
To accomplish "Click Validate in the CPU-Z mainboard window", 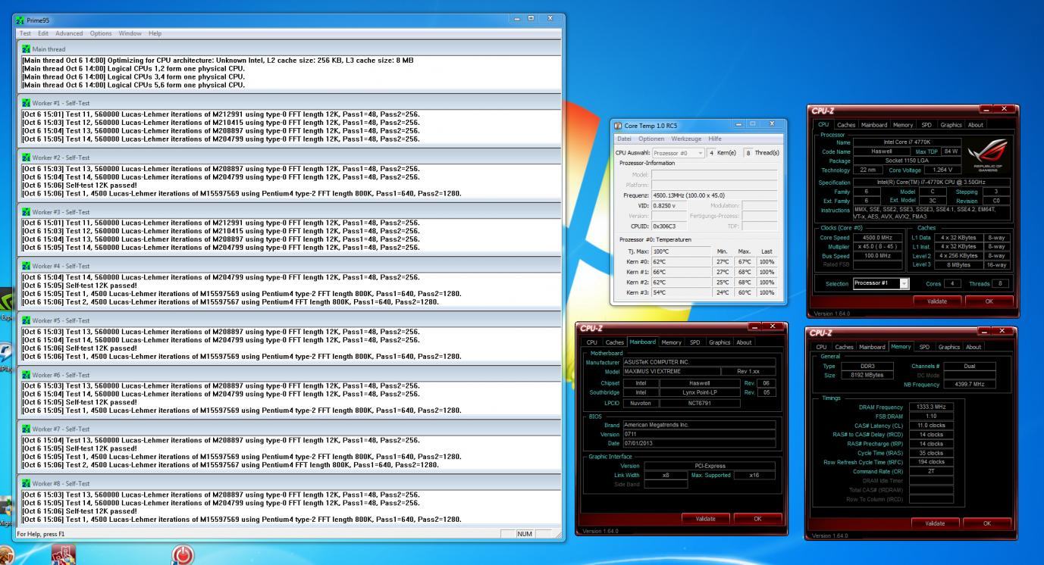I will point(706,519).
